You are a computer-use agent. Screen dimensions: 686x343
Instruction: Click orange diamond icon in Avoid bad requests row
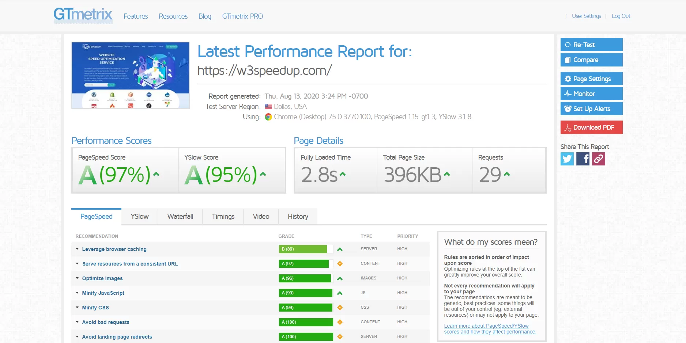click(340, 322)
